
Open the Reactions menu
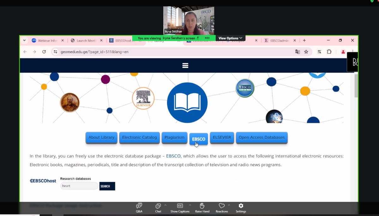(222, 208)
